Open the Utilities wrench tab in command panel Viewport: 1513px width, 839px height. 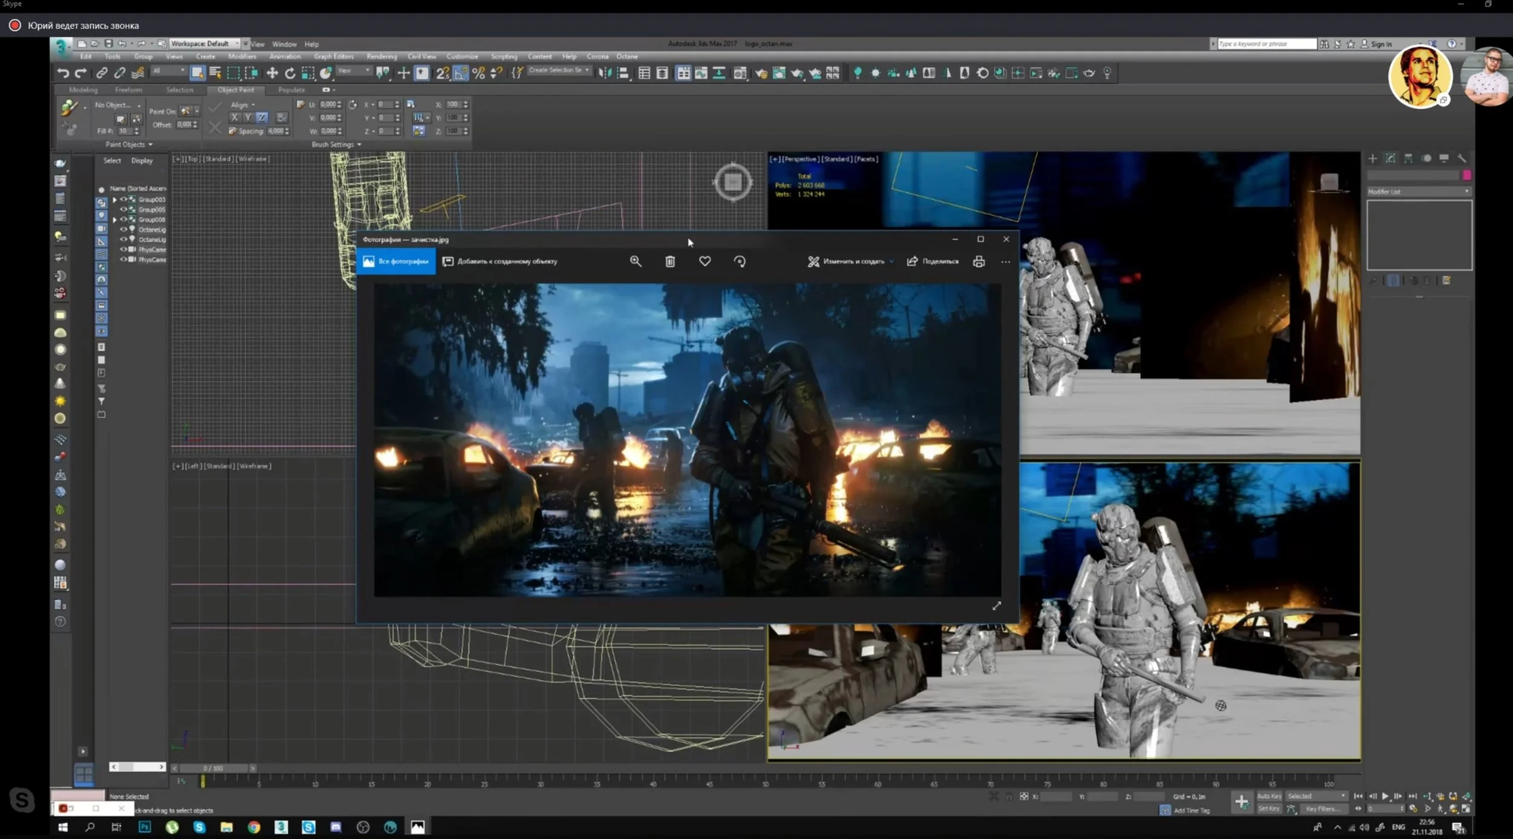(1462, 158)
